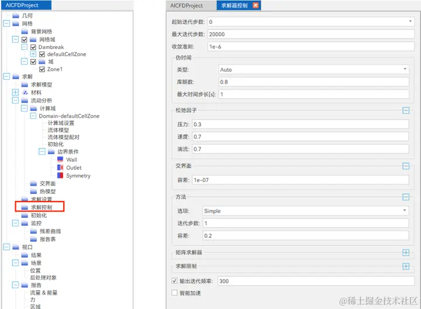Click the 求解控制 folder icon

click(x=25, y=207)
